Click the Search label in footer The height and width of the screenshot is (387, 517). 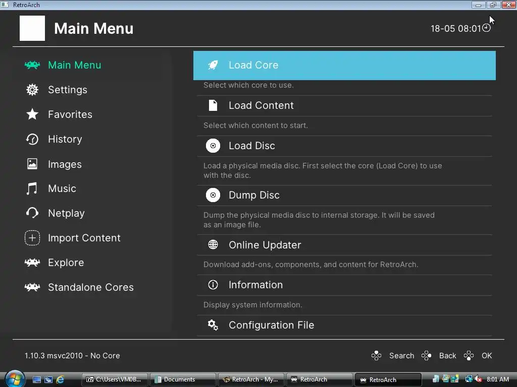(x=401, y=355)
